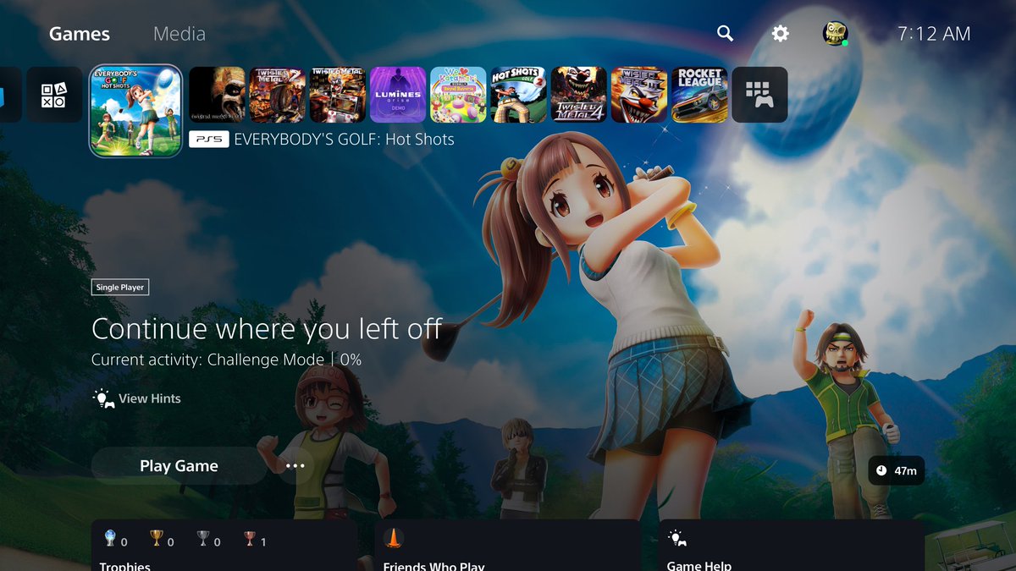Click the View Hints lightbulb icon

[103, 398]
